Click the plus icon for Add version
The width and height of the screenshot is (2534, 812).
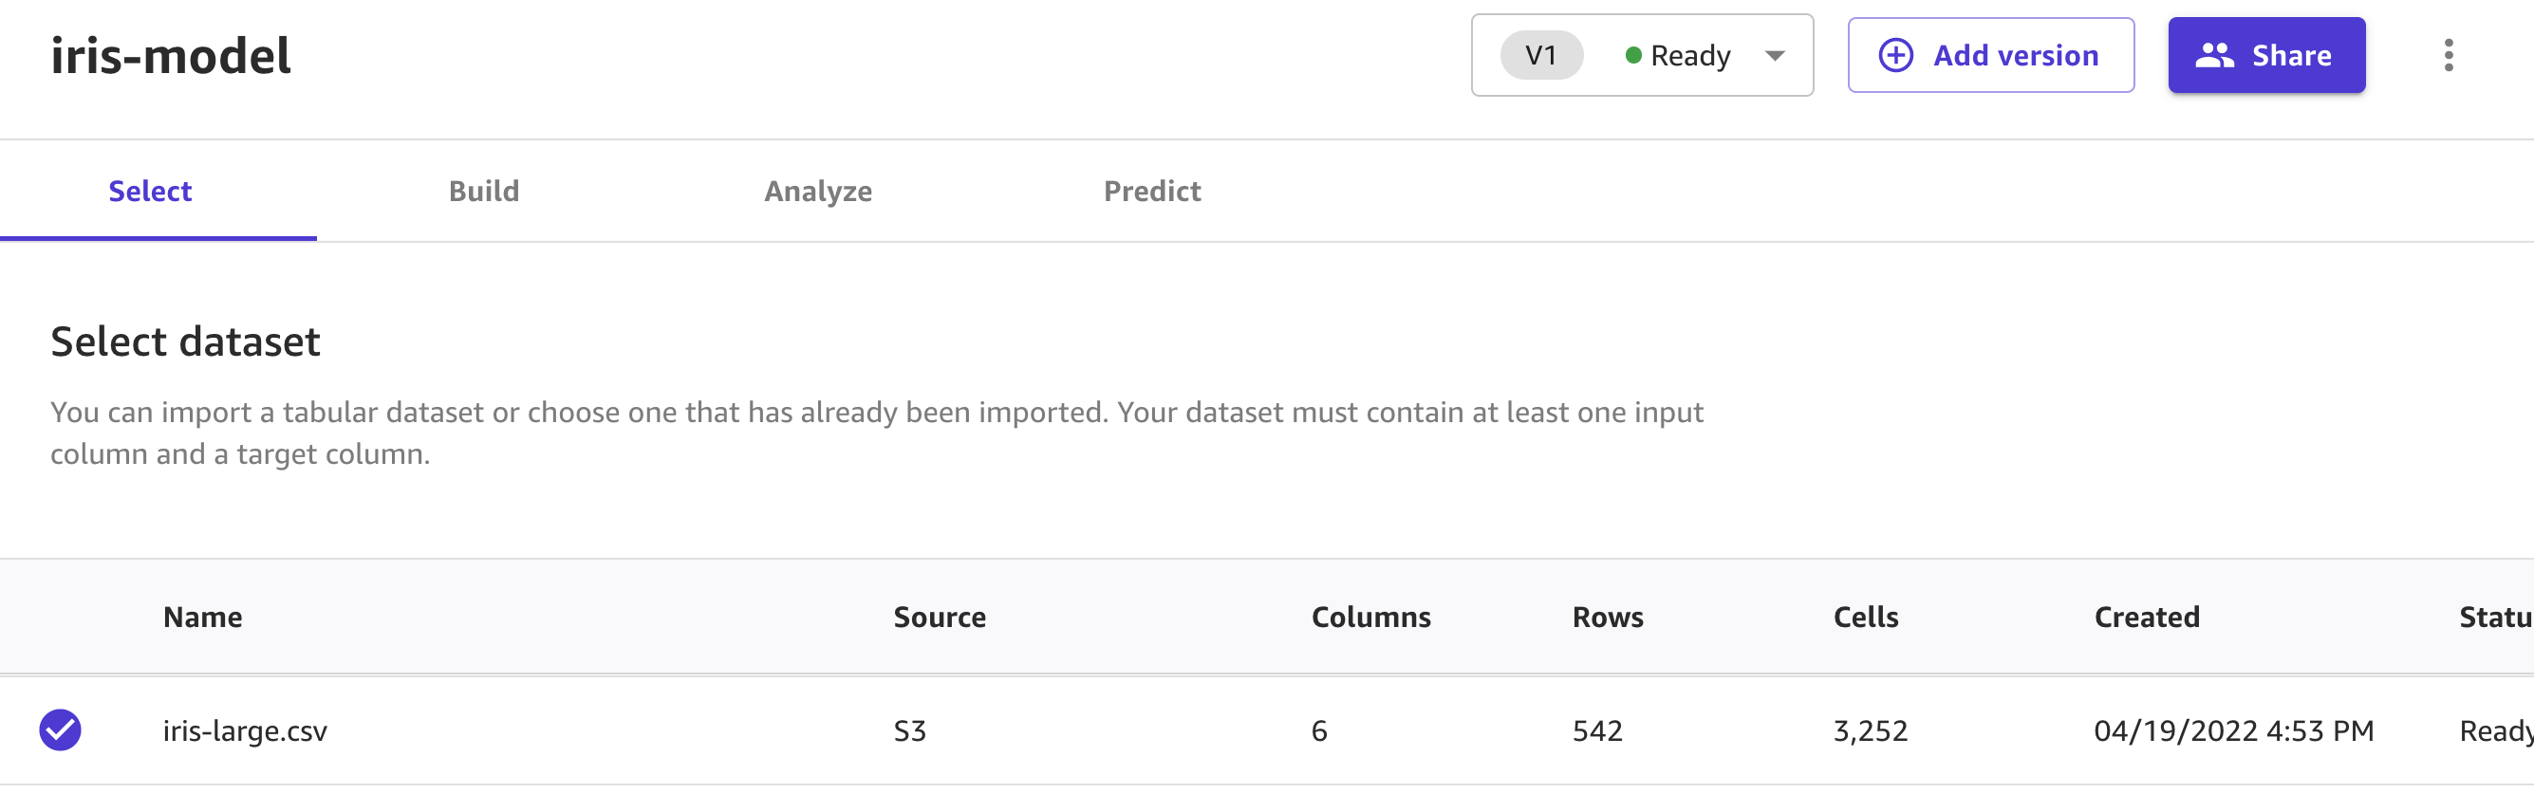point(1895,55)
